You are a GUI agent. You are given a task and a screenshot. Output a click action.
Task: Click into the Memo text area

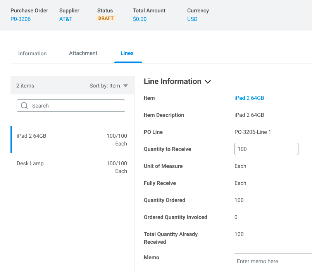tap(272, 262)
